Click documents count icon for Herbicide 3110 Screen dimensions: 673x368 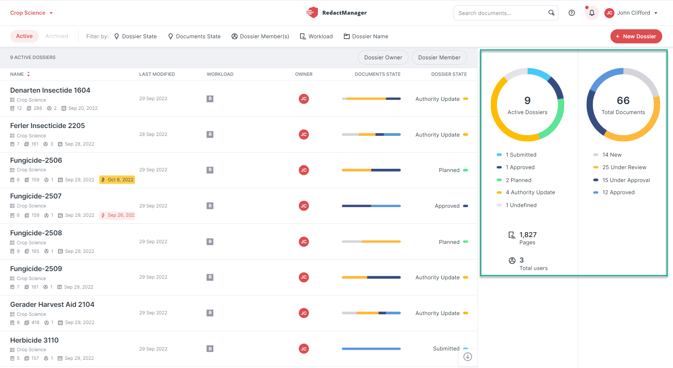click(12, 358)
